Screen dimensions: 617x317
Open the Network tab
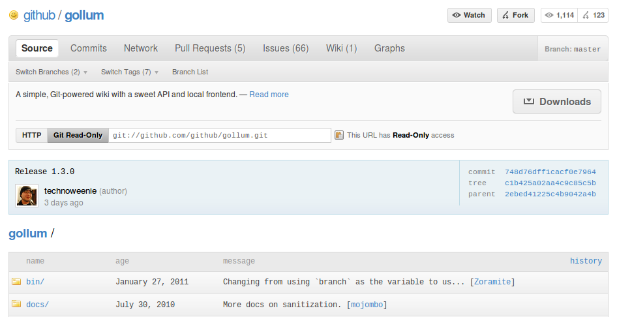click(x=141, y=48)
